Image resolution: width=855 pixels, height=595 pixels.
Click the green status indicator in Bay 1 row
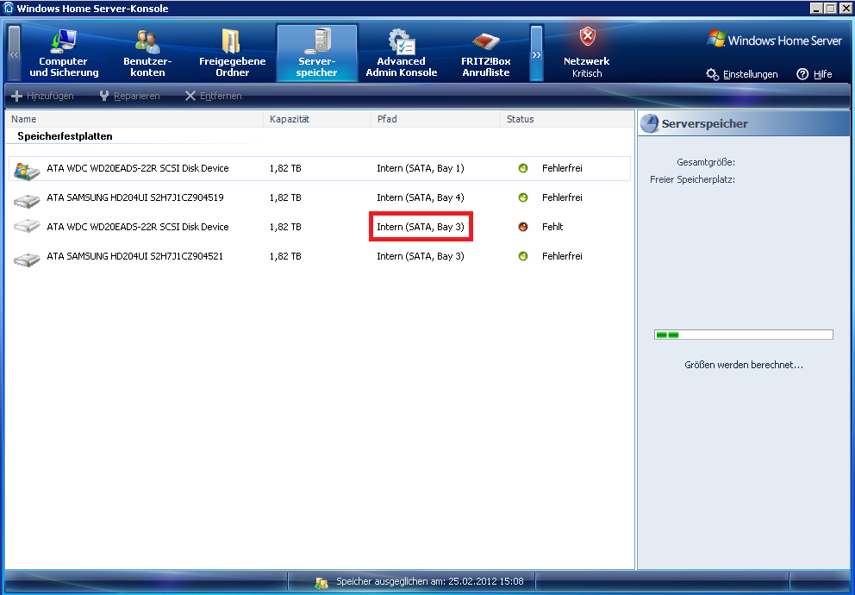pyautogui.click(x=523, y=168)
